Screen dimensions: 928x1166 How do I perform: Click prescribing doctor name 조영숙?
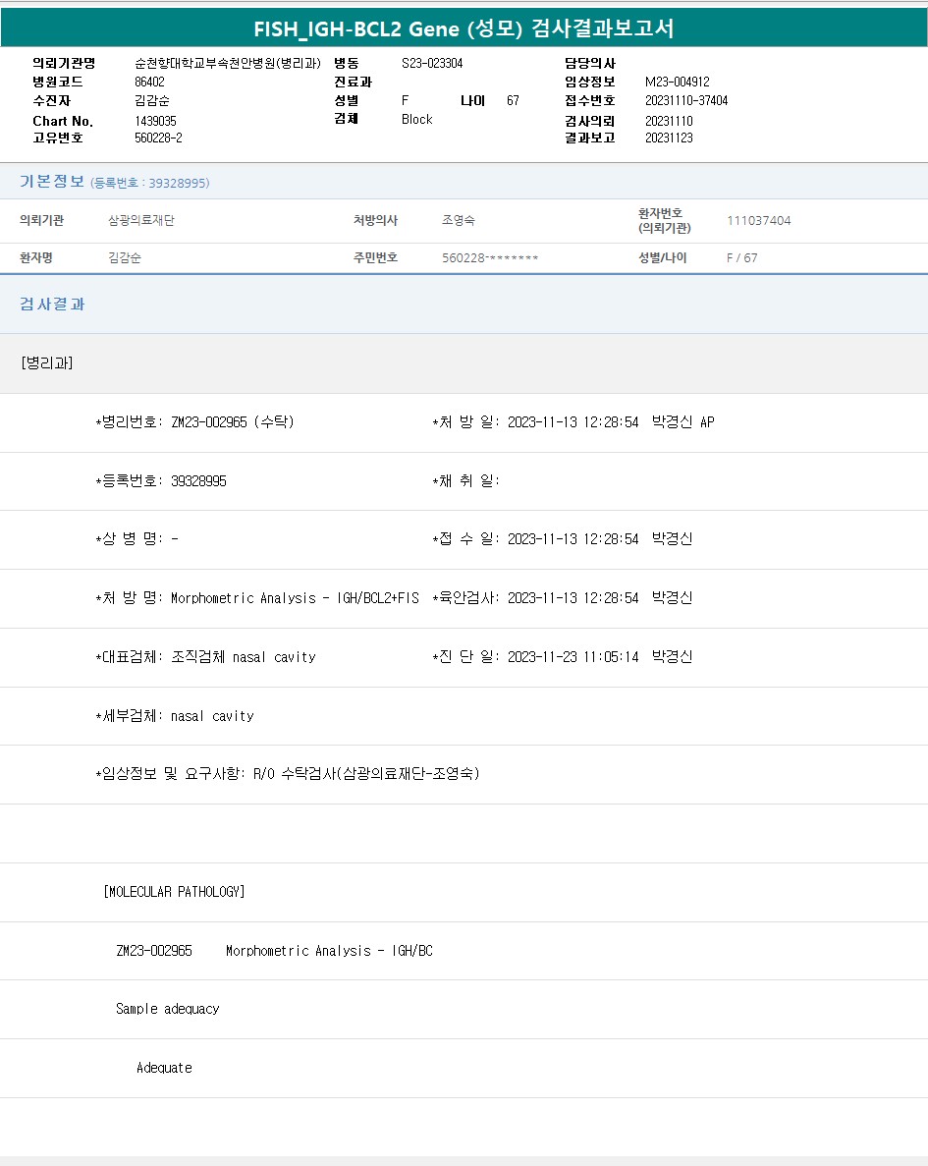pyautogui.click(x=459, y=221)
